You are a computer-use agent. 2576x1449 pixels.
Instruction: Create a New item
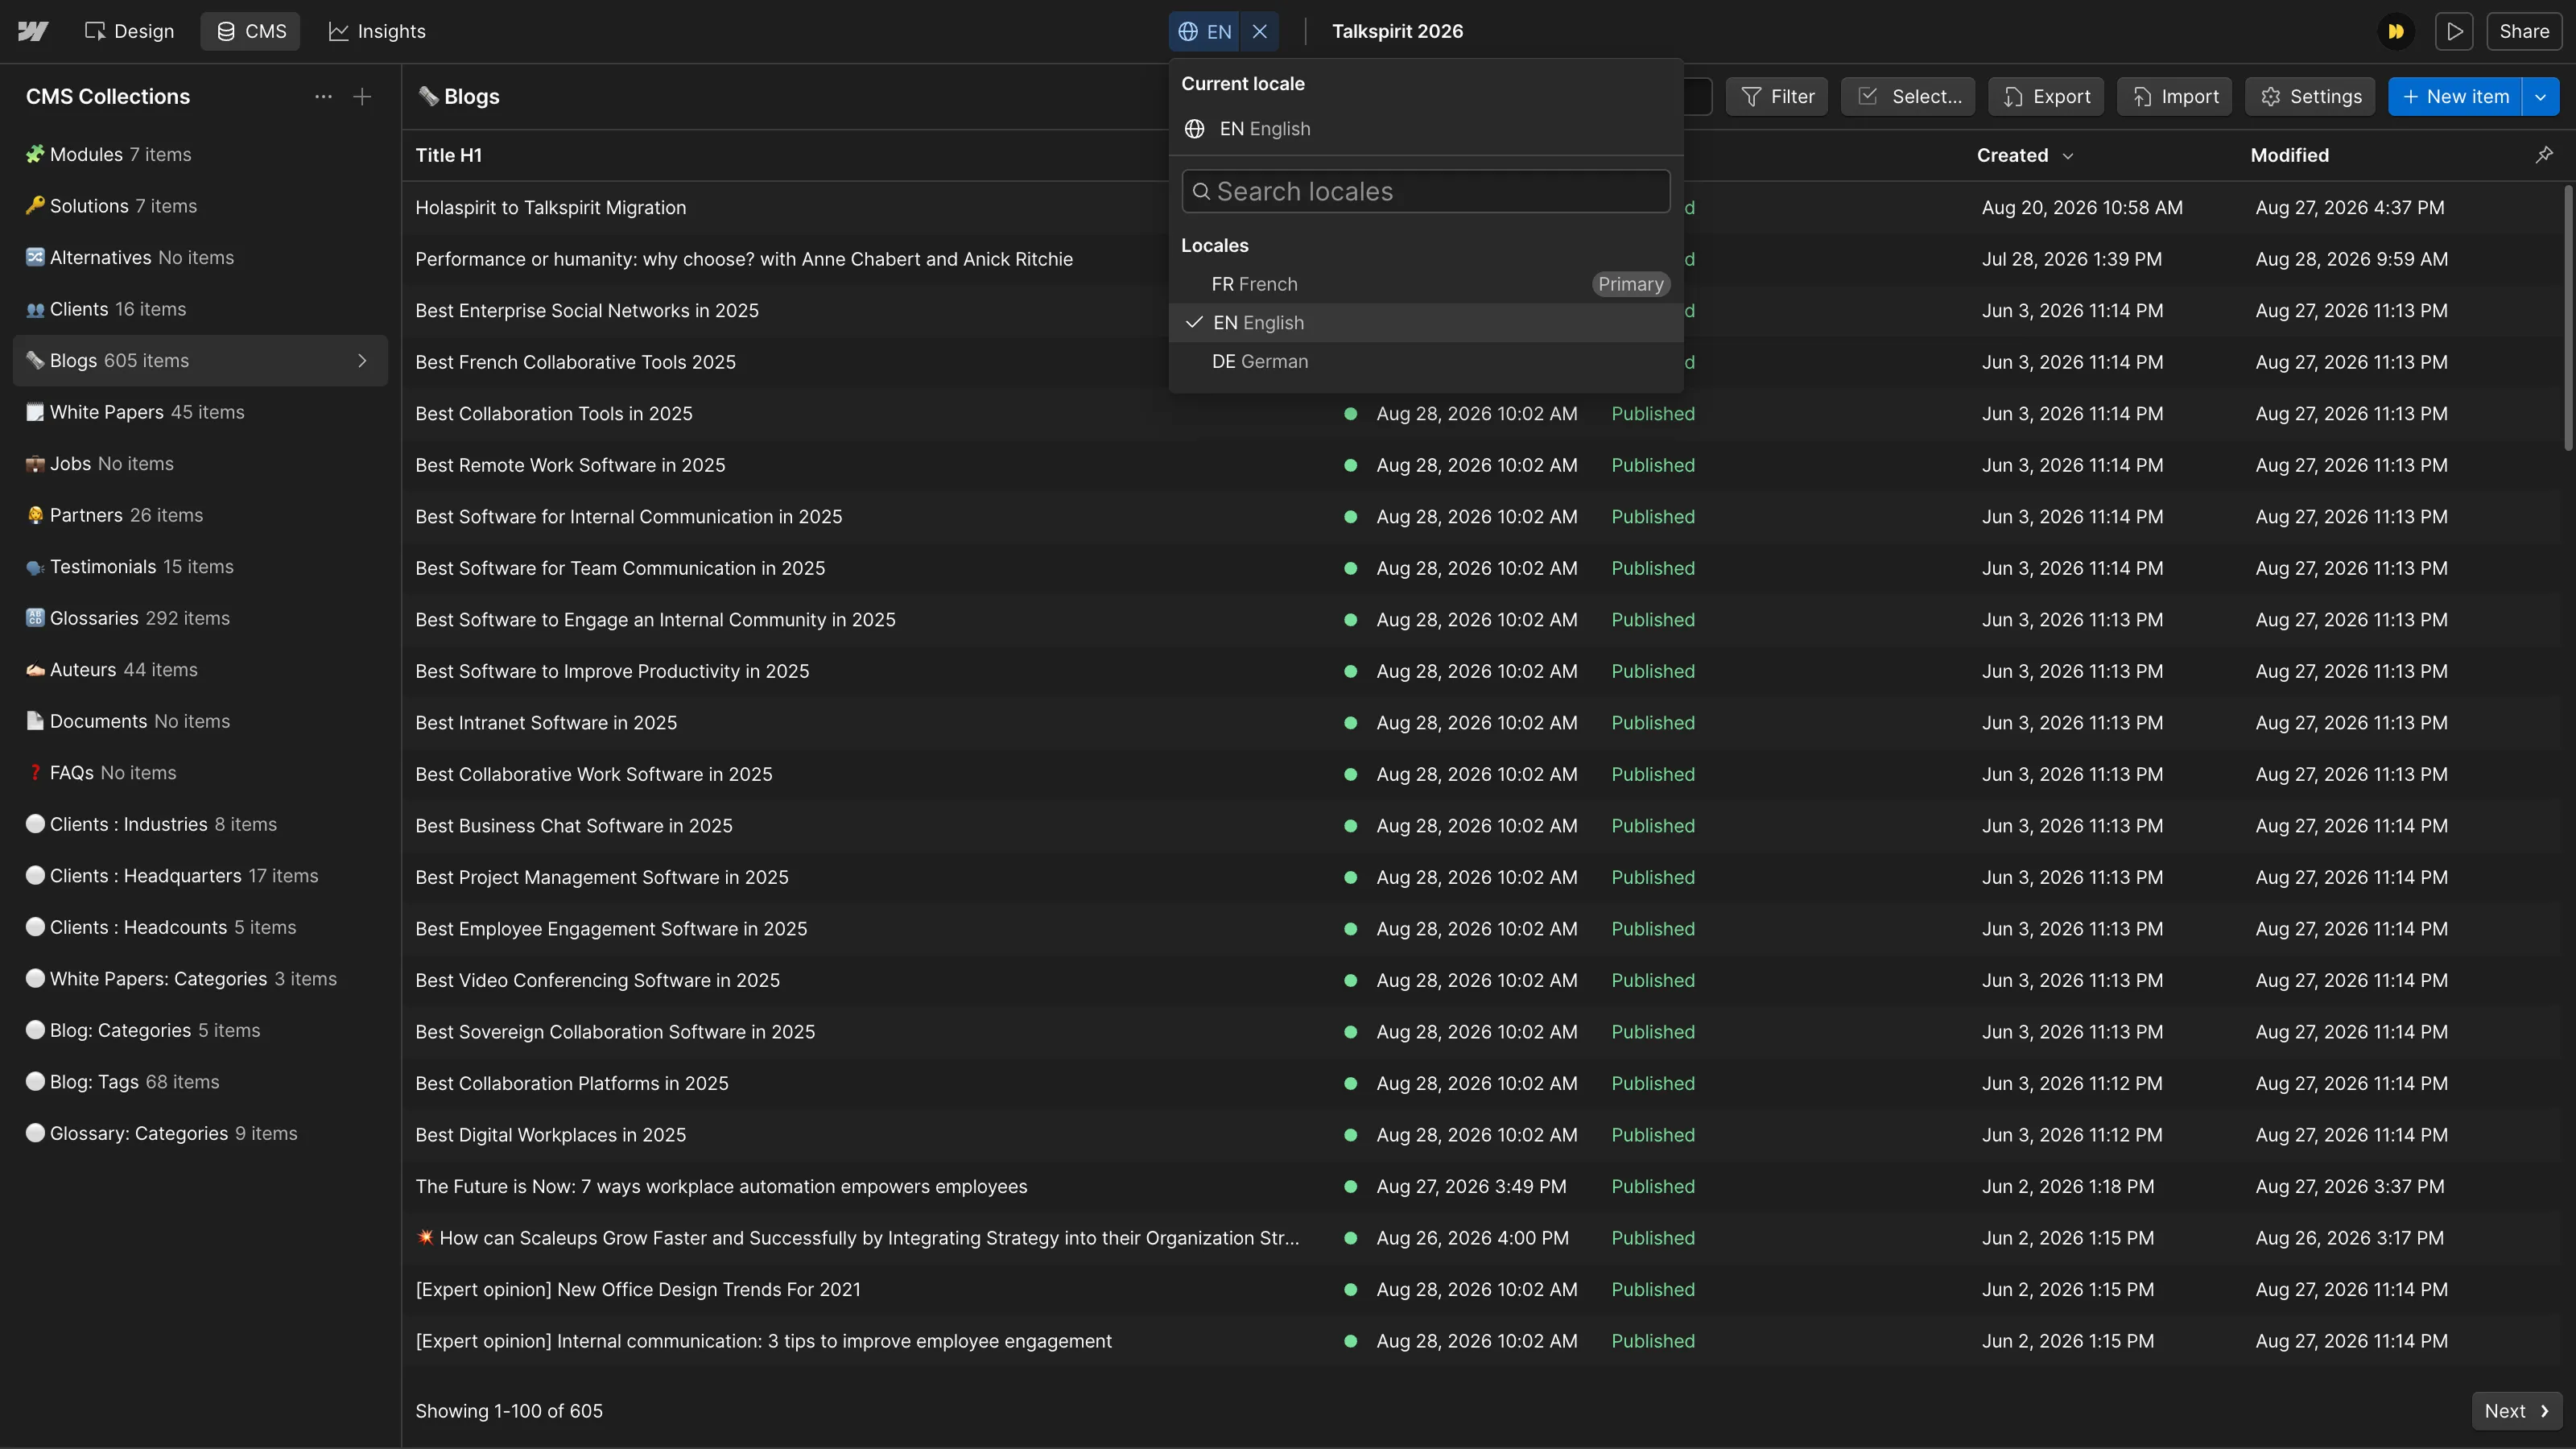[x=2455, y=96]
